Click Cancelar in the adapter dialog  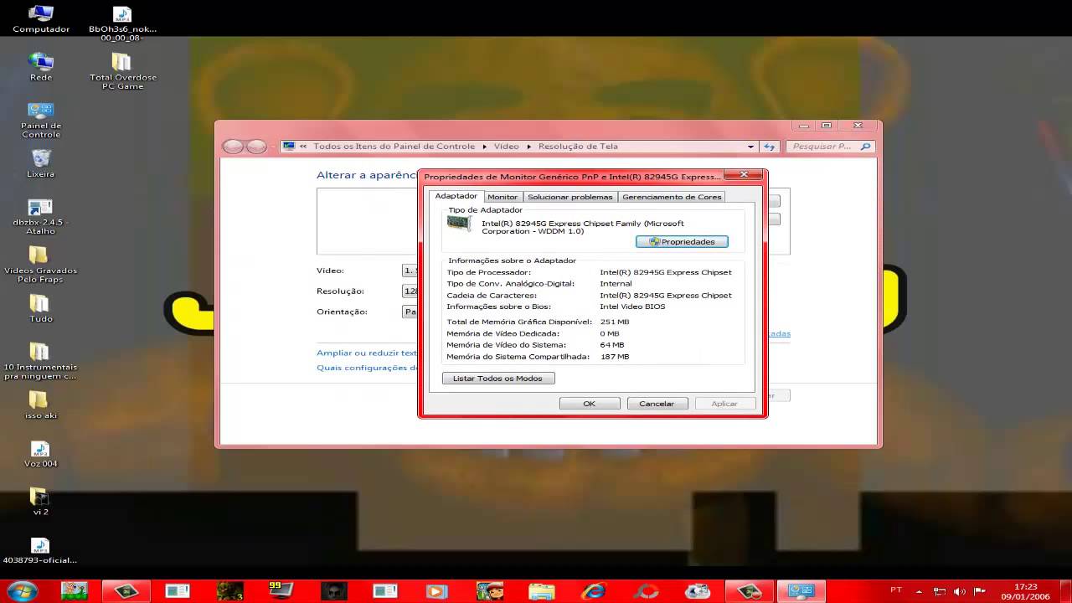click(x=657, y=404)
